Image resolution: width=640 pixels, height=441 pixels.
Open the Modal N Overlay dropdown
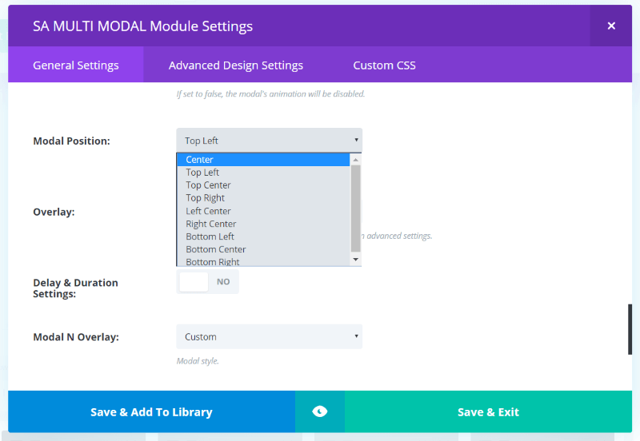point(269,336)
